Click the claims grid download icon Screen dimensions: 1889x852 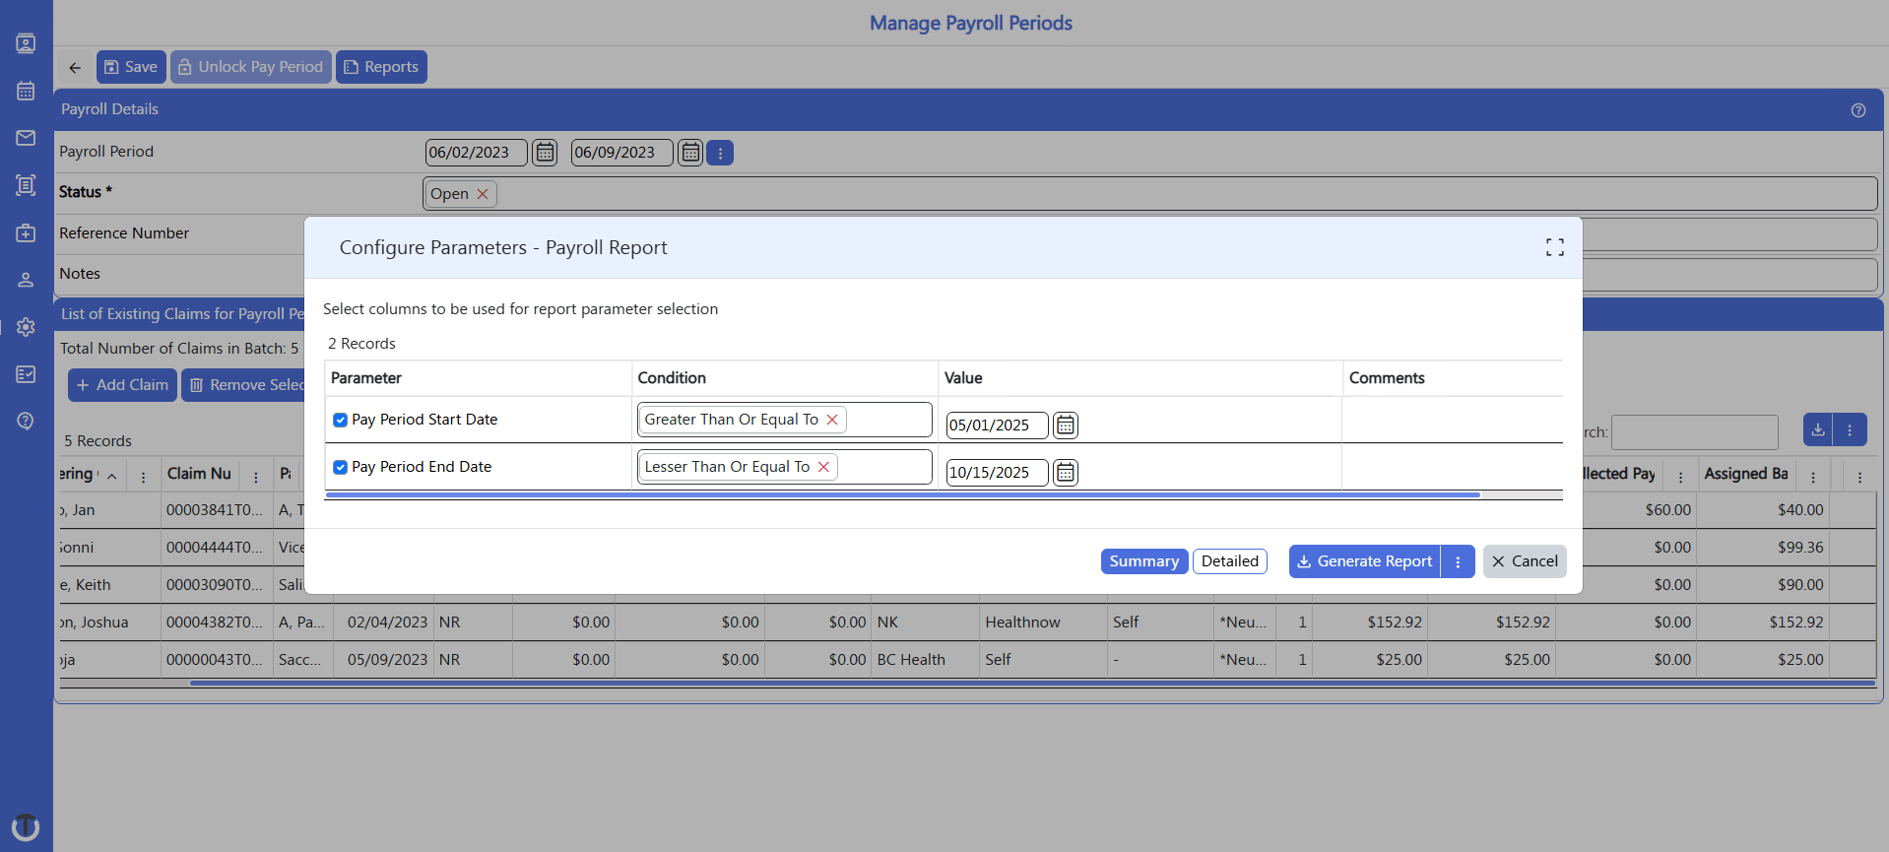[1818, 429]
